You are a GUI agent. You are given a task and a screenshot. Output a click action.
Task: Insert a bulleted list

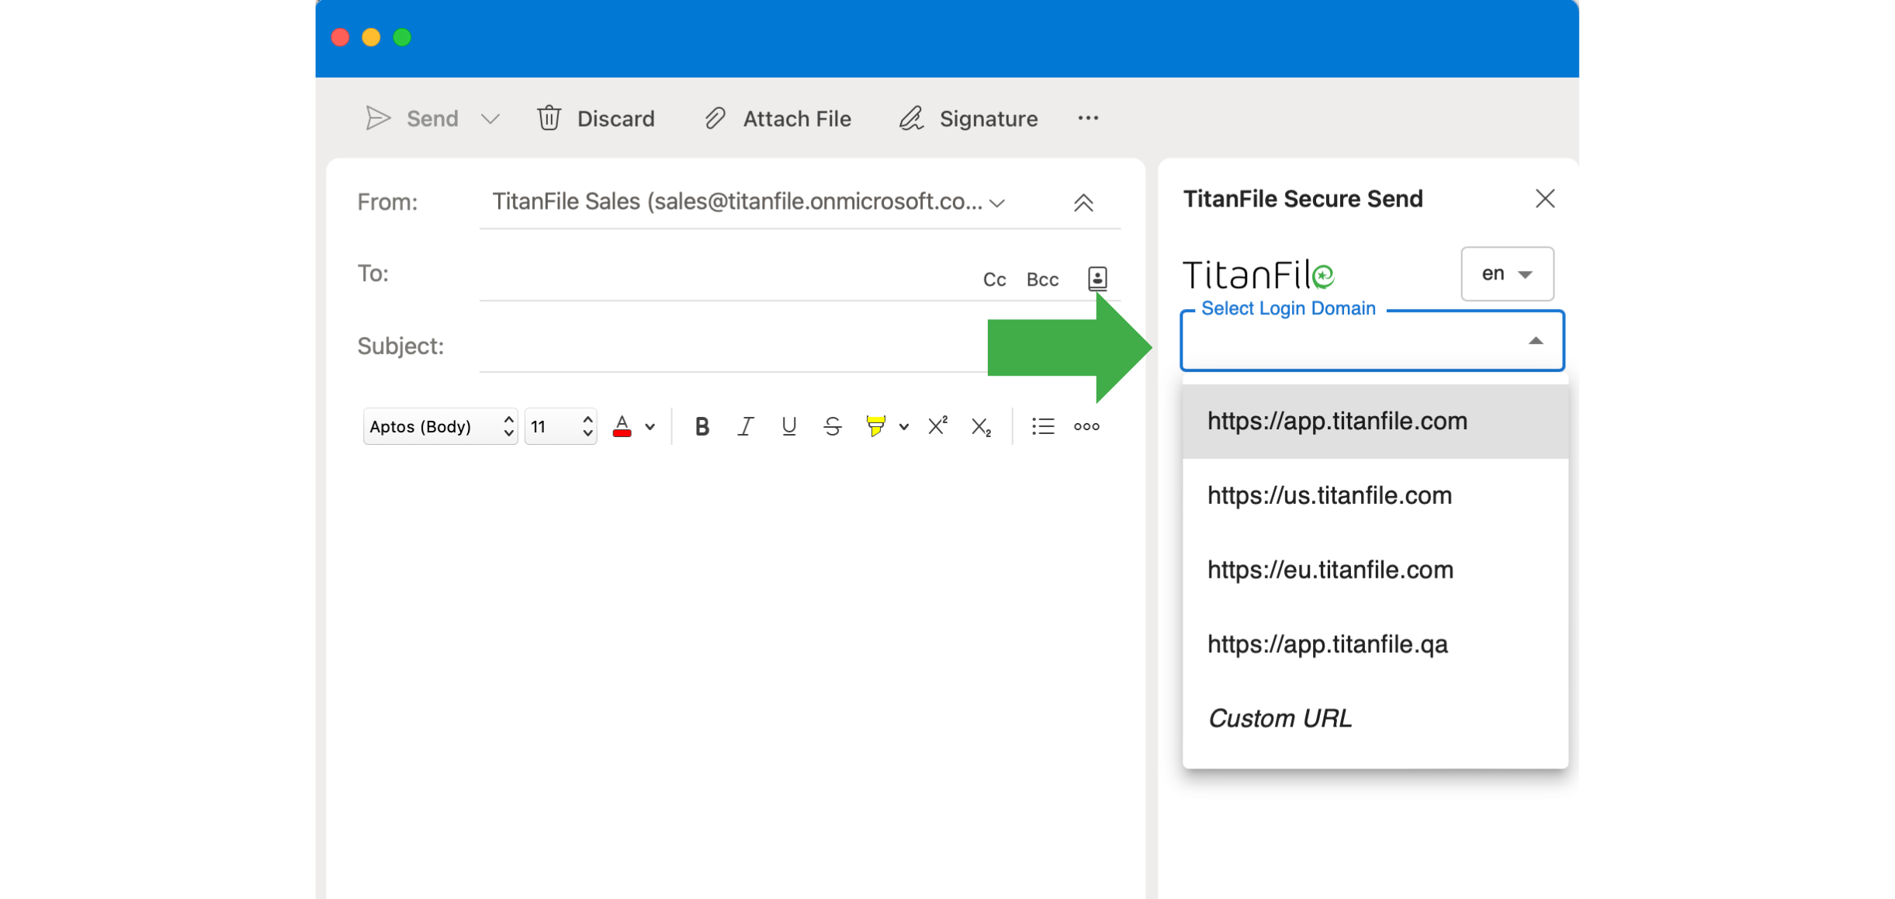click(1043, 426)
